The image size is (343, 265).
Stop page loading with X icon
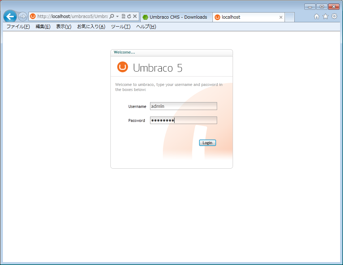(x=135, y=17)
